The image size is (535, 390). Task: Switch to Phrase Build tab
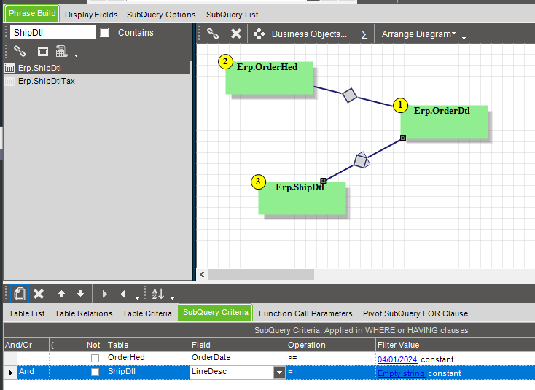pos(32,14)
